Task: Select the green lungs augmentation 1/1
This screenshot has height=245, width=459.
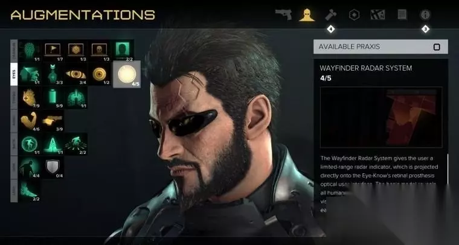Action: [x=76, y=97]
